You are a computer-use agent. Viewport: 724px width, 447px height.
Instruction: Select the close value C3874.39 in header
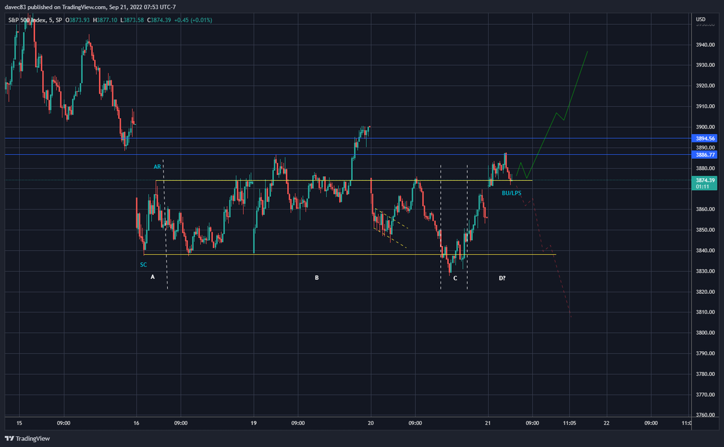[159, 20]
